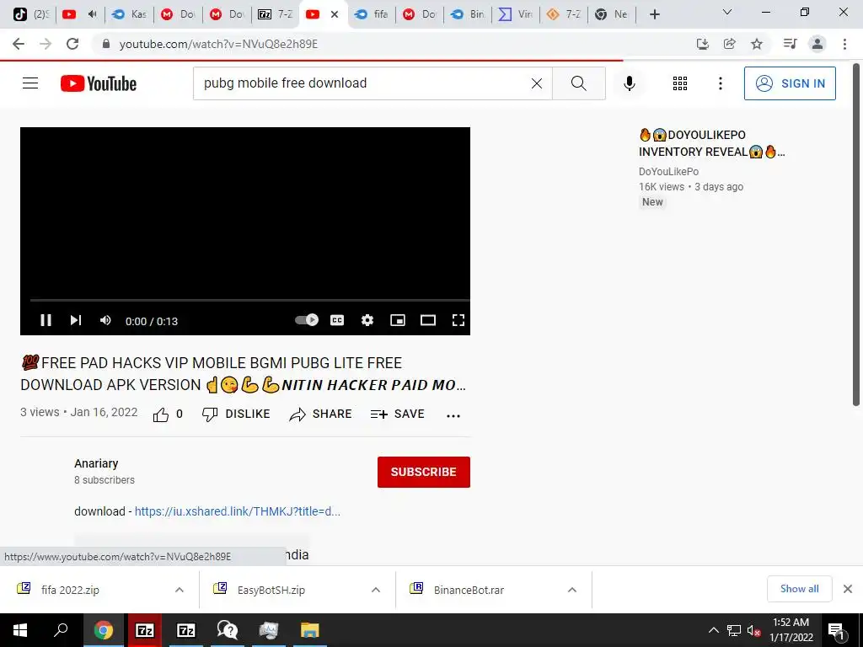Open the YouTube guide hamburger menu
863x647 pixels.
(x=30, y=83)
